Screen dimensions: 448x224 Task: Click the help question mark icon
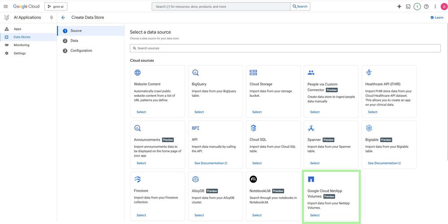426,6
